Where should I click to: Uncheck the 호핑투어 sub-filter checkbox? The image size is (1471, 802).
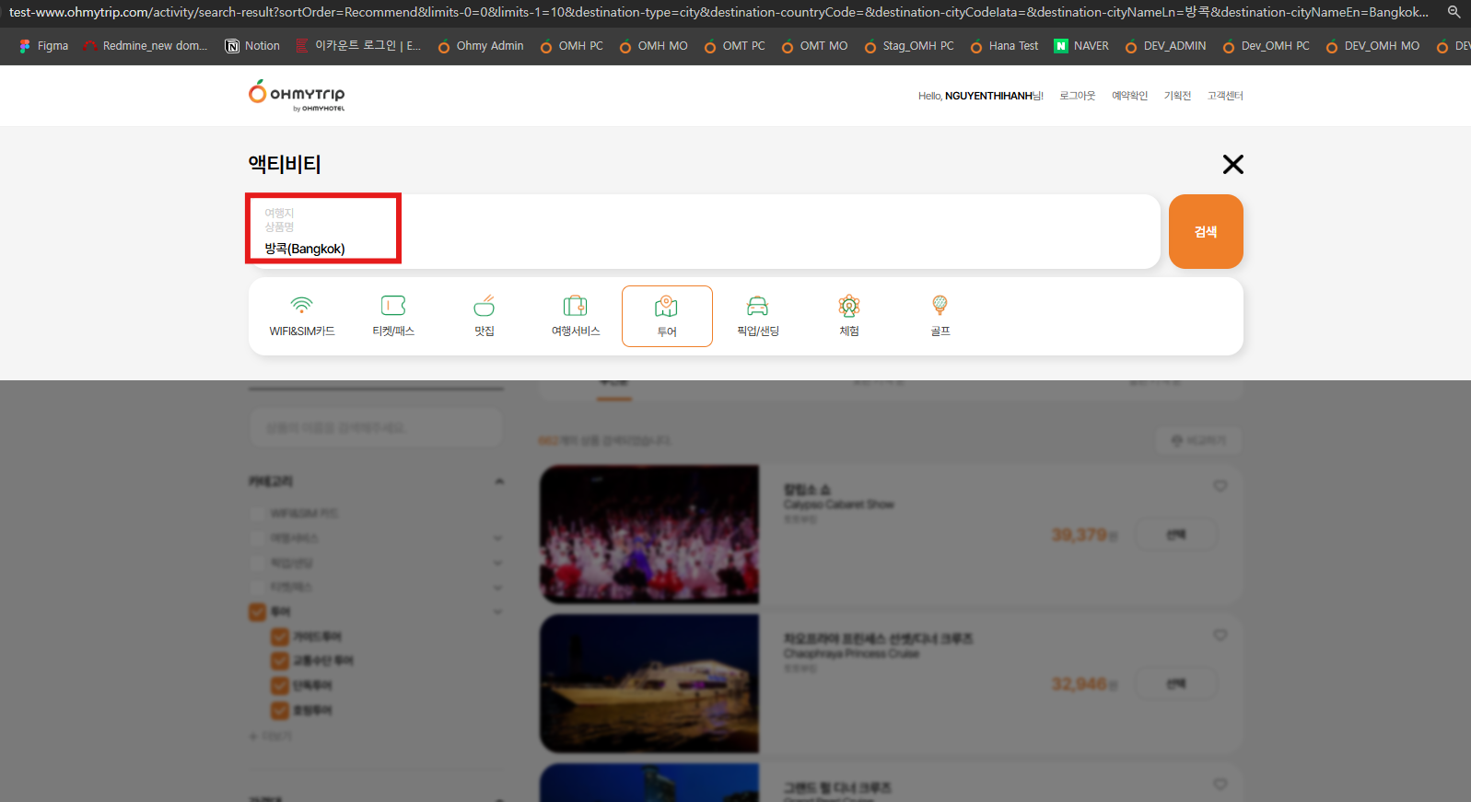280,711
